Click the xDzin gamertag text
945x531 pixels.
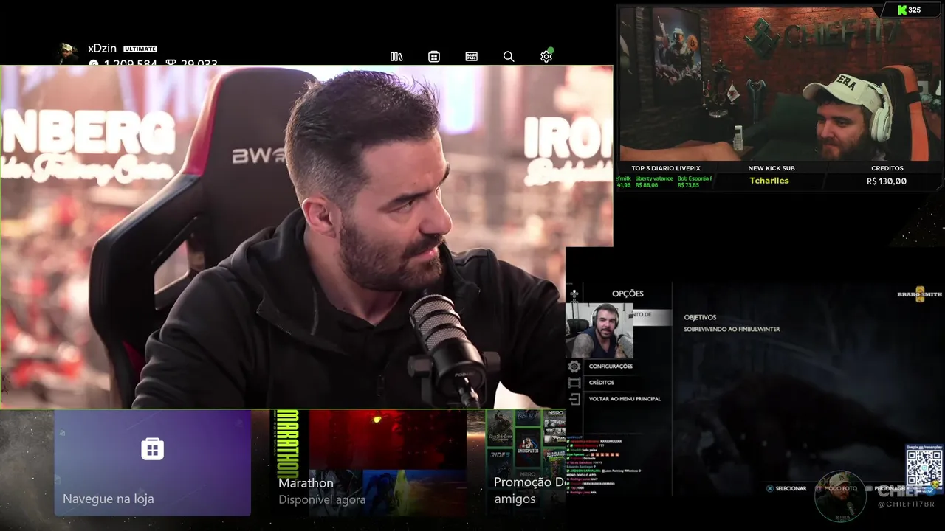pyautogui.click(x=102, y=48)
